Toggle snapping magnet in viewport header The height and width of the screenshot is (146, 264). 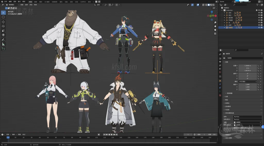tap(110, 5)
